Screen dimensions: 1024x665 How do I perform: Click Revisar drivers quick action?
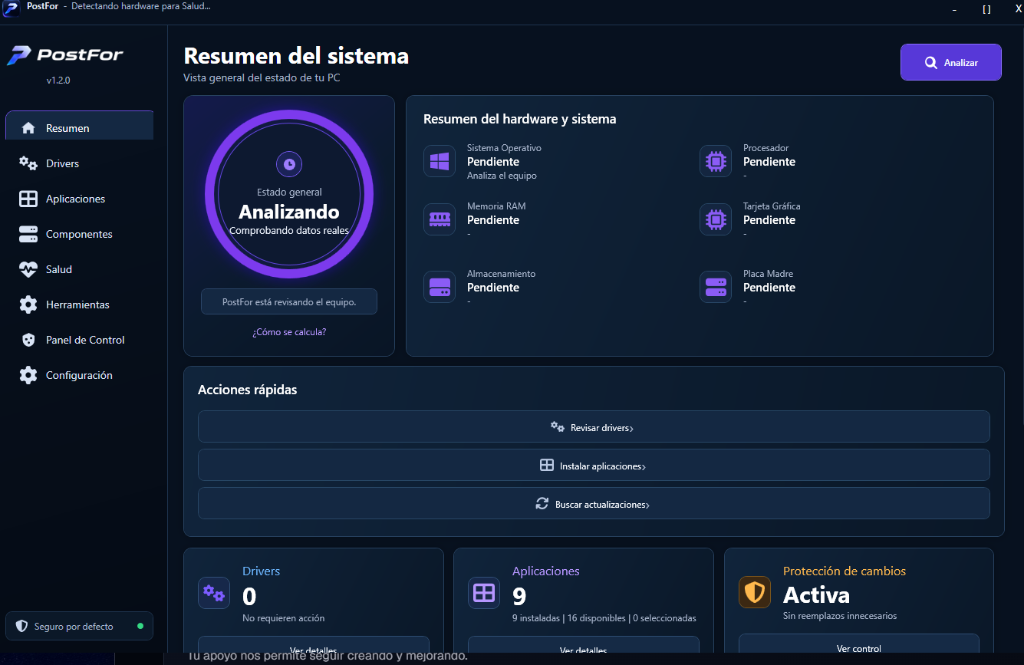[x=594, y=426]
